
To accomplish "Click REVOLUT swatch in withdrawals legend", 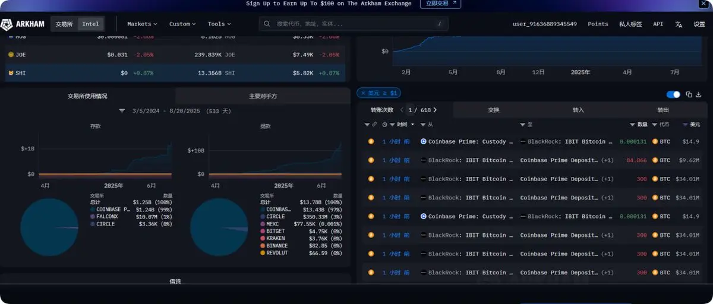I will click(x=262, y=252).
